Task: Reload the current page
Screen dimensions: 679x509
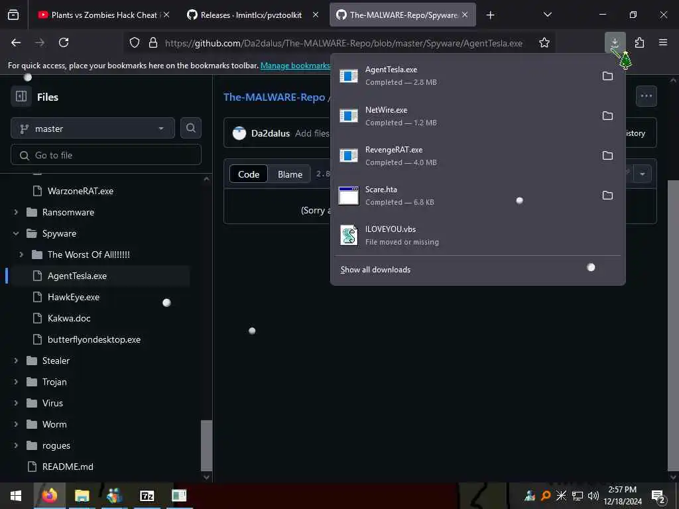Action: (x=64, y=42)
